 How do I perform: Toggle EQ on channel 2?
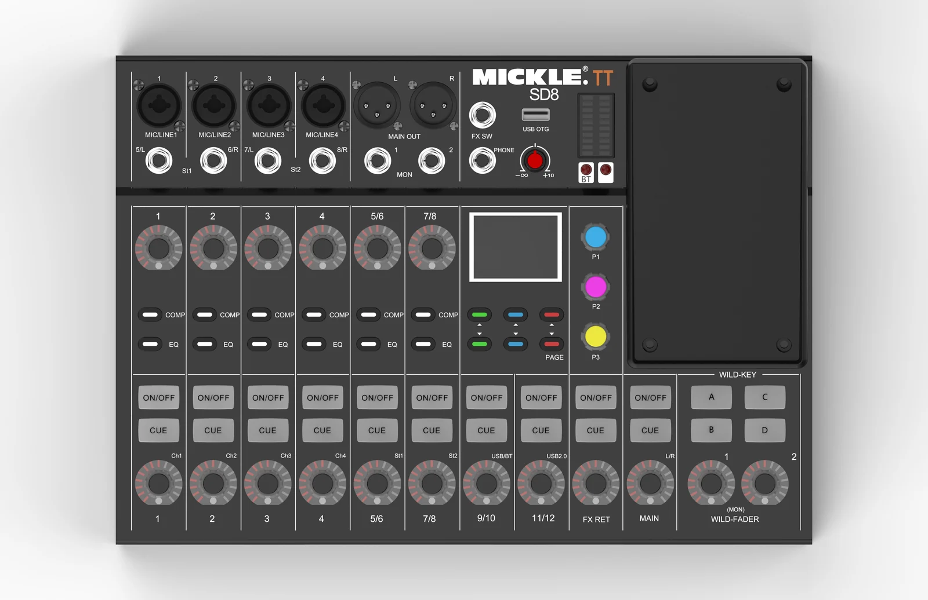(x=205, y=344)
